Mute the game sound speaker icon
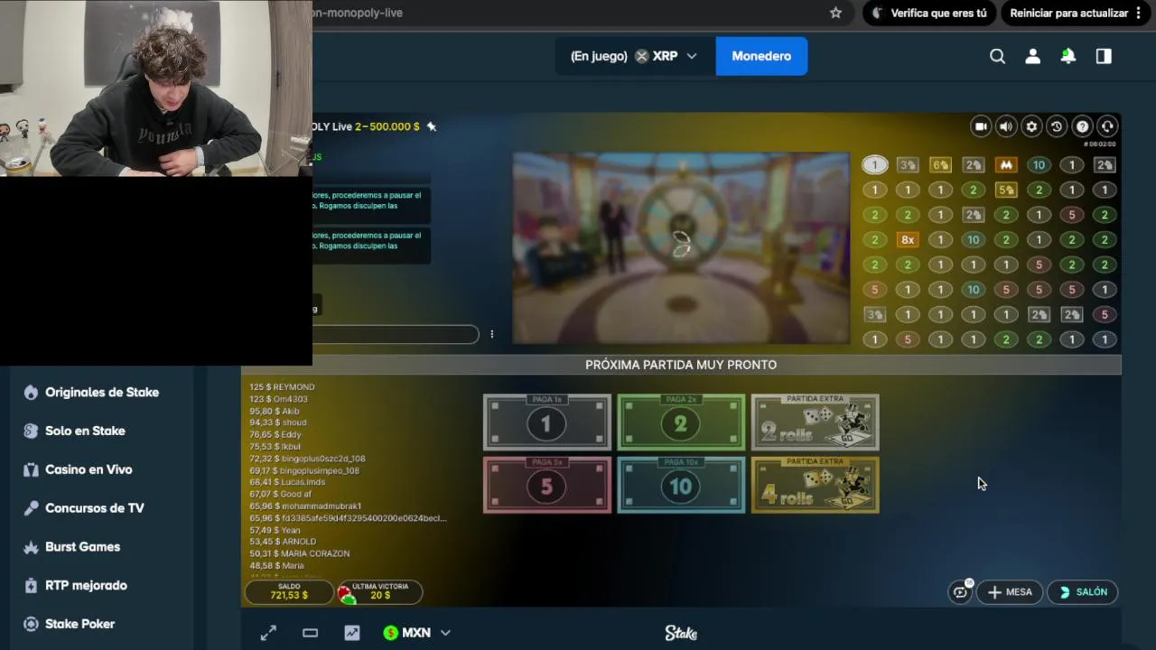 (x=1006, y=126)
